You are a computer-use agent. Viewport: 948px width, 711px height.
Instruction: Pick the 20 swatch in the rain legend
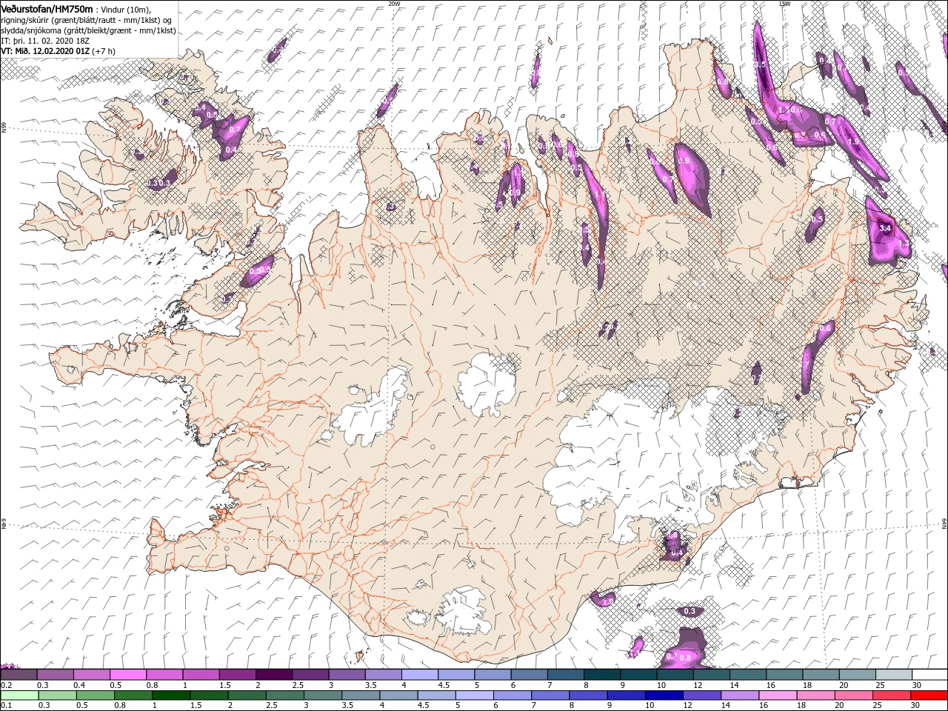pos(853,695)
